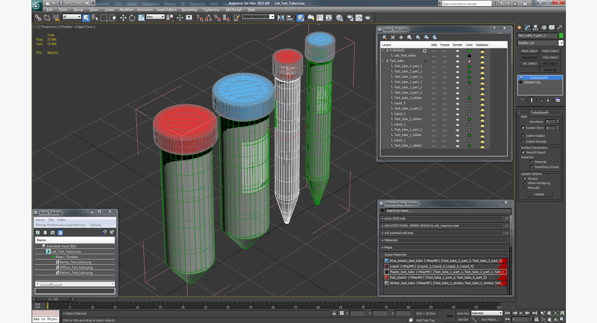Open the Curve Editor icon

coord(320,18)
